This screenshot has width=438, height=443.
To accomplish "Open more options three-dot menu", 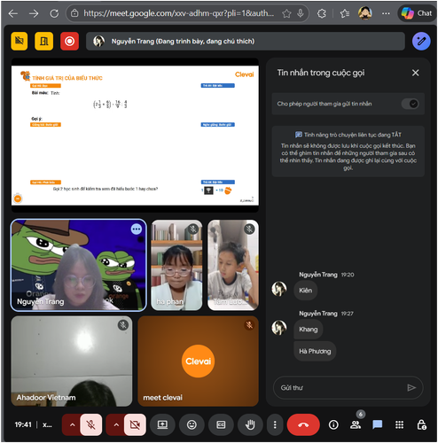I will click(x=275, y=424).
